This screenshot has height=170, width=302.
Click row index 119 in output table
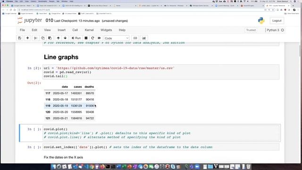click(48, 106)
